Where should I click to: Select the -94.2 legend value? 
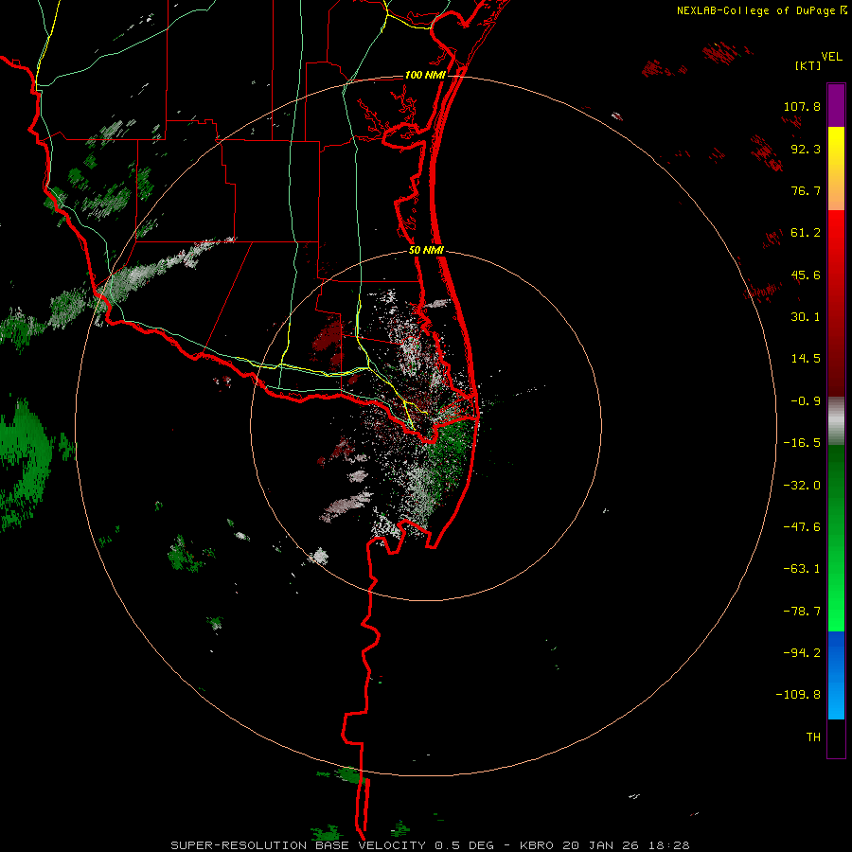802,653
